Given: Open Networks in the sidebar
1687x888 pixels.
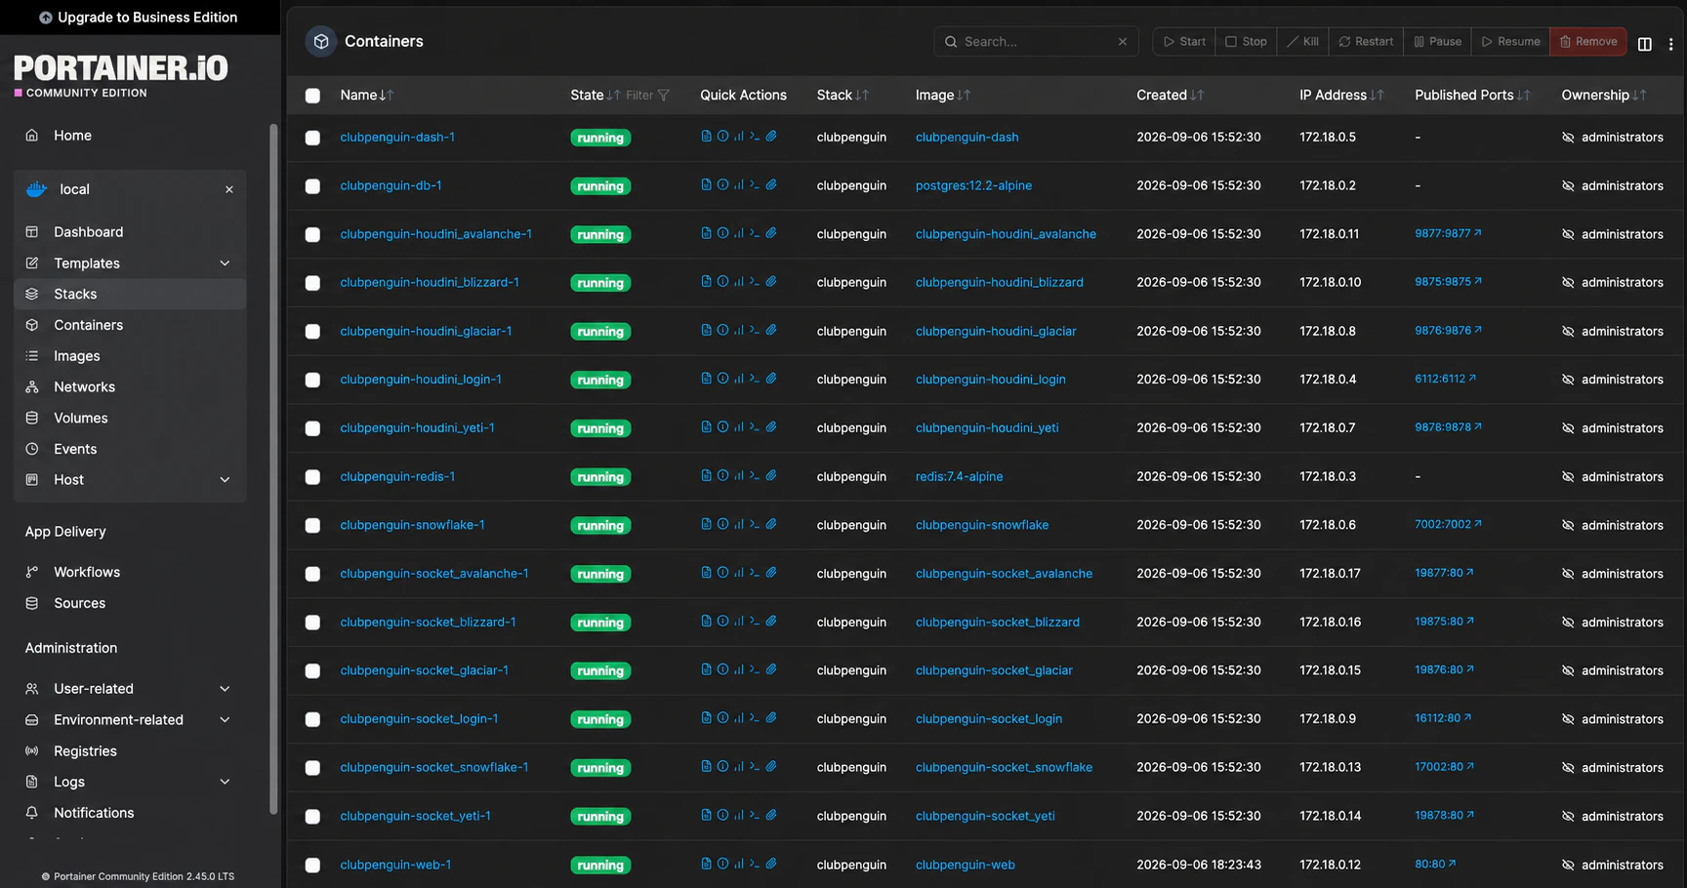Looking at the screenshot, I should point(130,387).
